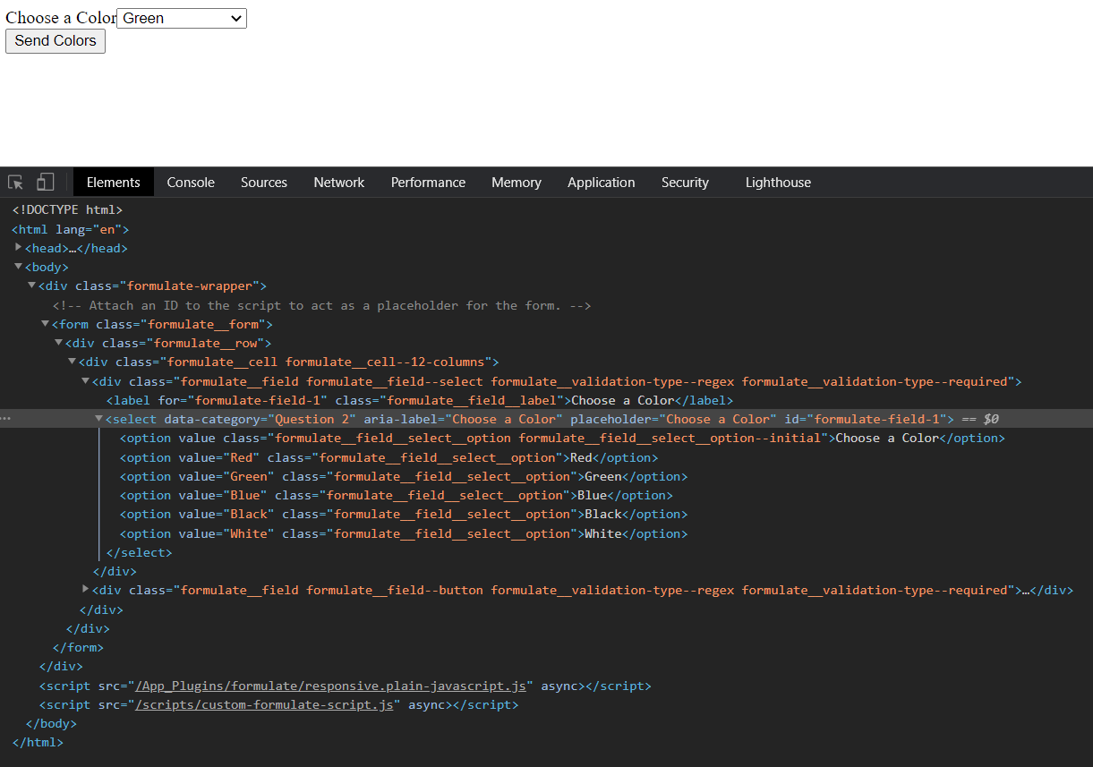Image resolution: width=1093 pixels, height=767 pixels.
Task: Click the three-dots menu beside selected select row
Action: click(5, 419)
